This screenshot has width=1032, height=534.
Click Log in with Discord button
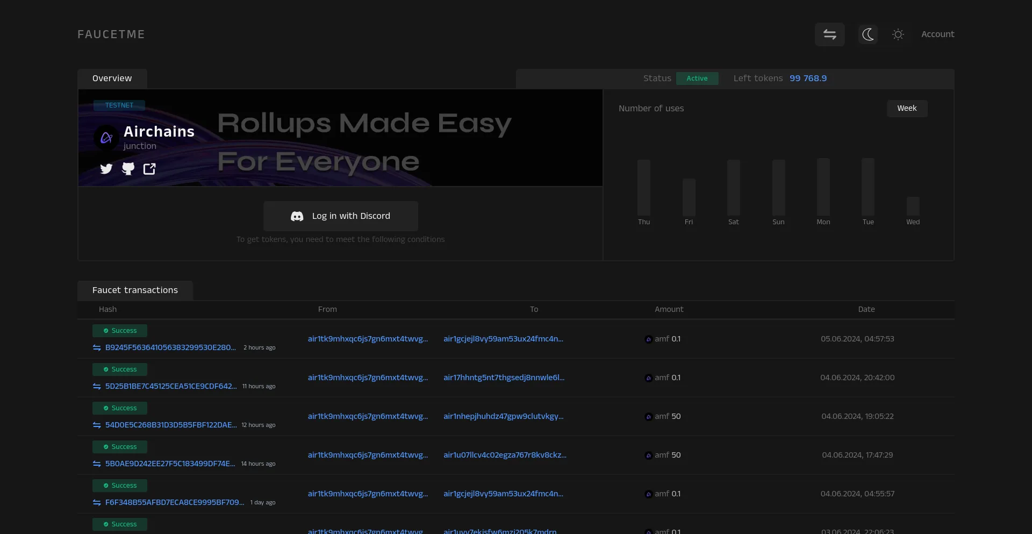pyautogui.click(x=340, y=216)
